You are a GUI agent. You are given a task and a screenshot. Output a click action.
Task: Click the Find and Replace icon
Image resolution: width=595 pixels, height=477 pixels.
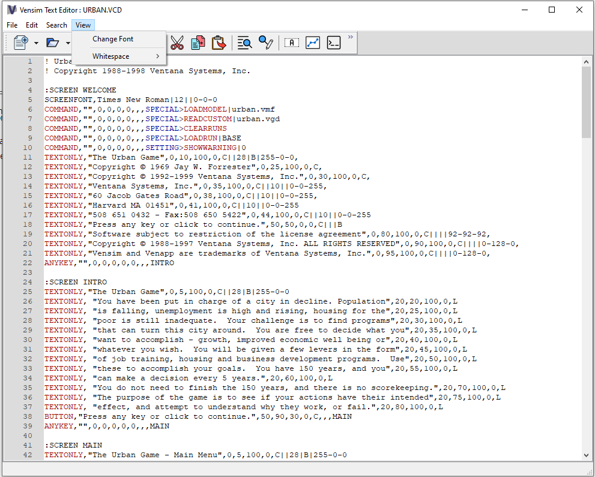coord(265,43)
